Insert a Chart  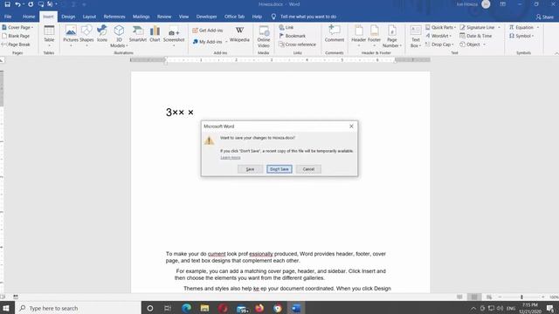pos(155,34)
